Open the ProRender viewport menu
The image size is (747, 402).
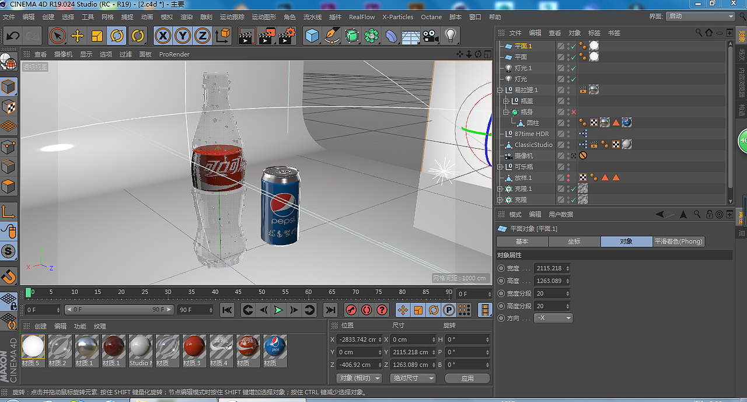tap(174, 54)
